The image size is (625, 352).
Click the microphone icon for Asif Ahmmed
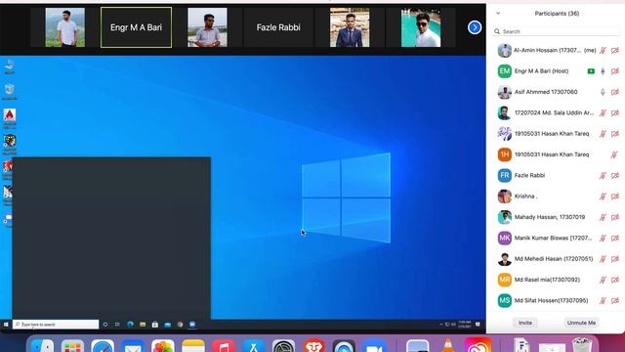click(603, 92)
